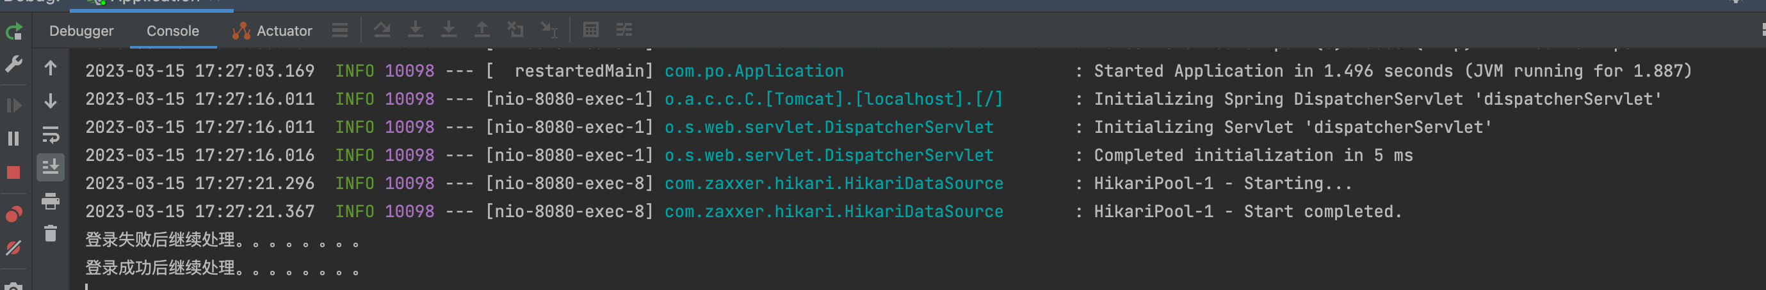Toggle soft-wrap for console output

(51, 135)
